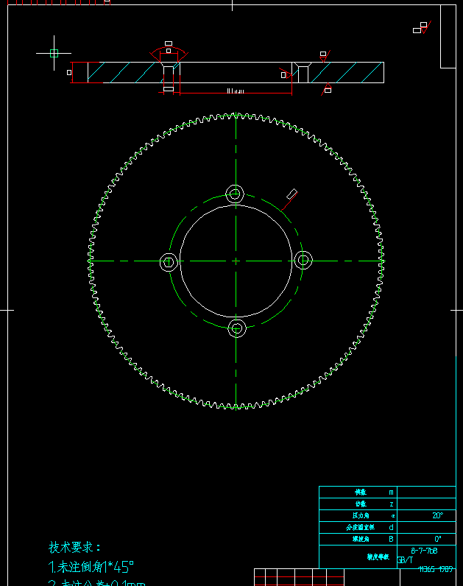Screen dimensions: 463x586
Task: Select the GB/T standard text
Action: tap(405, 559)
